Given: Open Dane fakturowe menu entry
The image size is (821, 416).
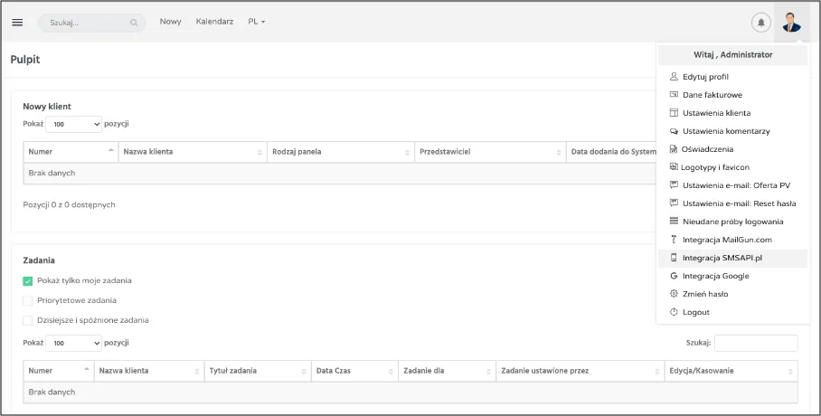Looking at the screenshot, I should point(732,95).
